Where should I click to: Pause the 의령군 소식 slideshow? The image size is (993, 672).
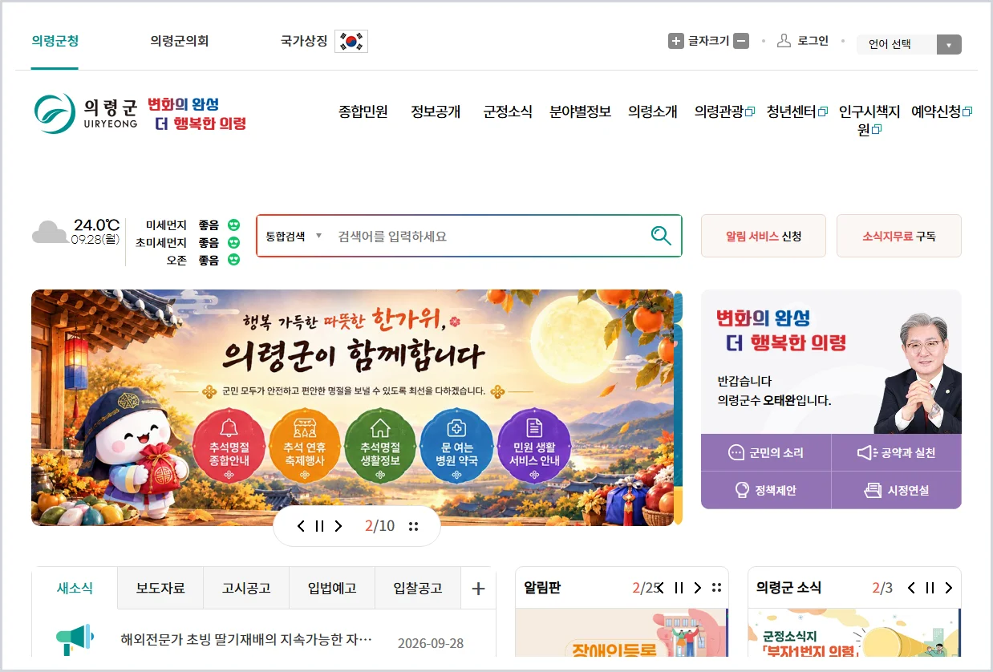pyautogui.click(x=930, y=588)
